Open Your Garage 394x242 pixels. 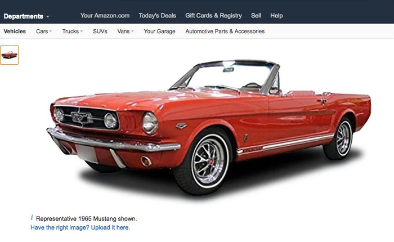[159, 32]
